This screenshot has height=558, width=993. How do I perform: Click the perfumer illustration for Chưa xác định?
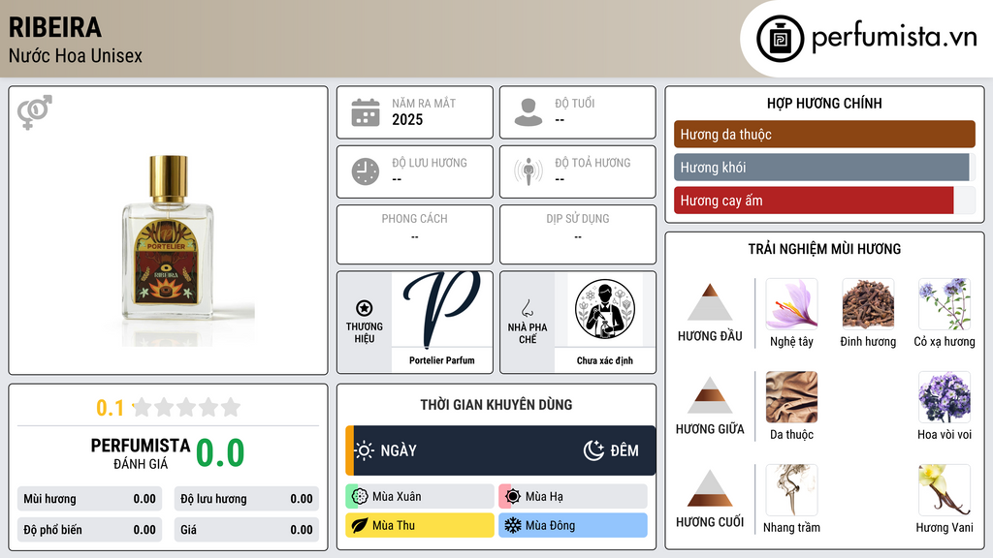tap(605, 309)
